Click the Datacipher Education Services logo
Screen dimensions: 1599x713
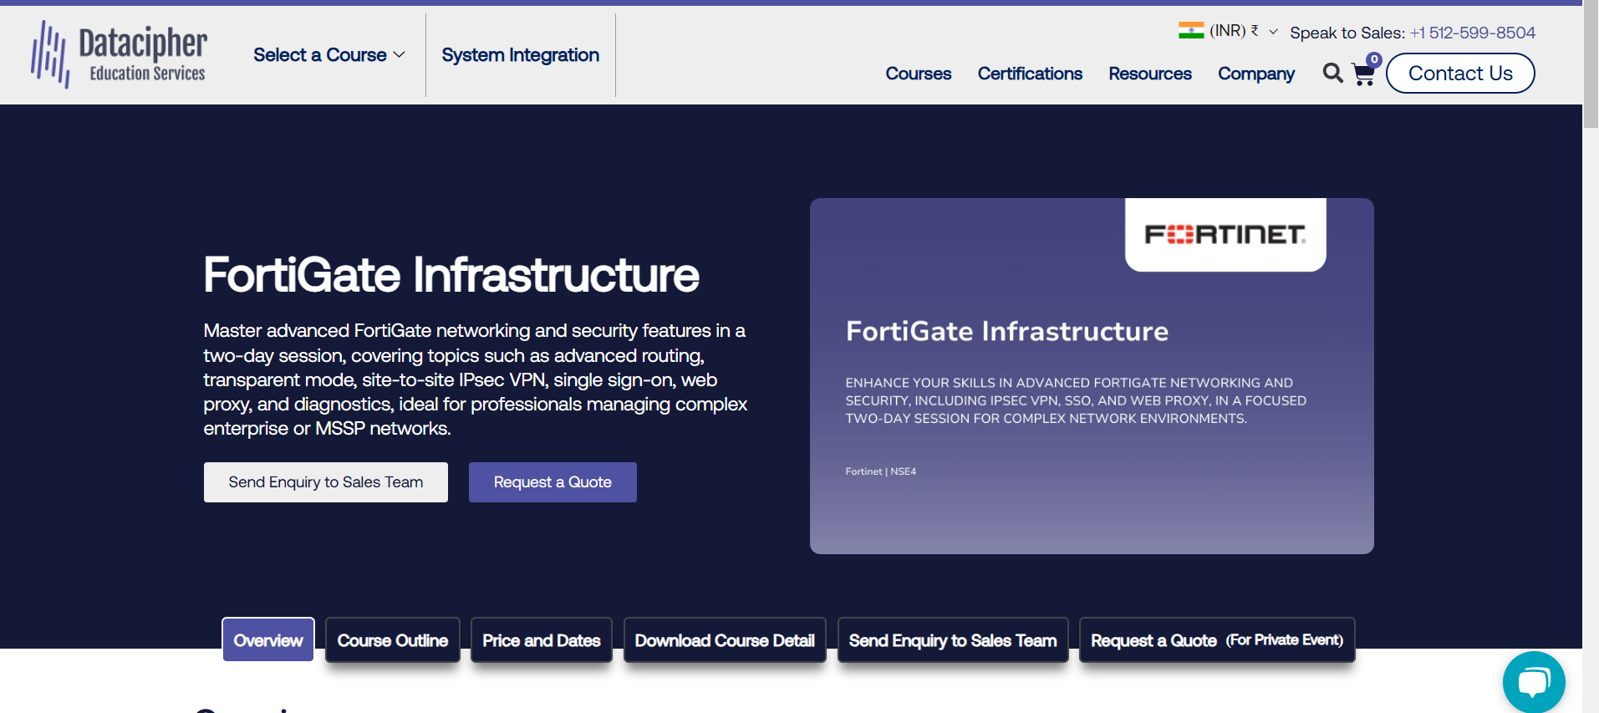[x=119, y=55]
